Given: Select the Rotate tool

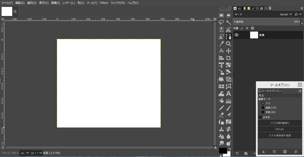Looking at the screenshot, I should (229, 65).
